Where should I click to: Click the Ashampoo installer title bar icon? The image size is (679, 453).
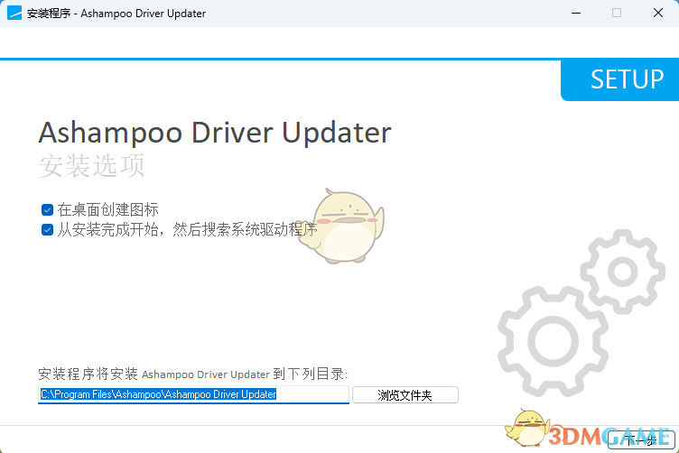point(14,13)
